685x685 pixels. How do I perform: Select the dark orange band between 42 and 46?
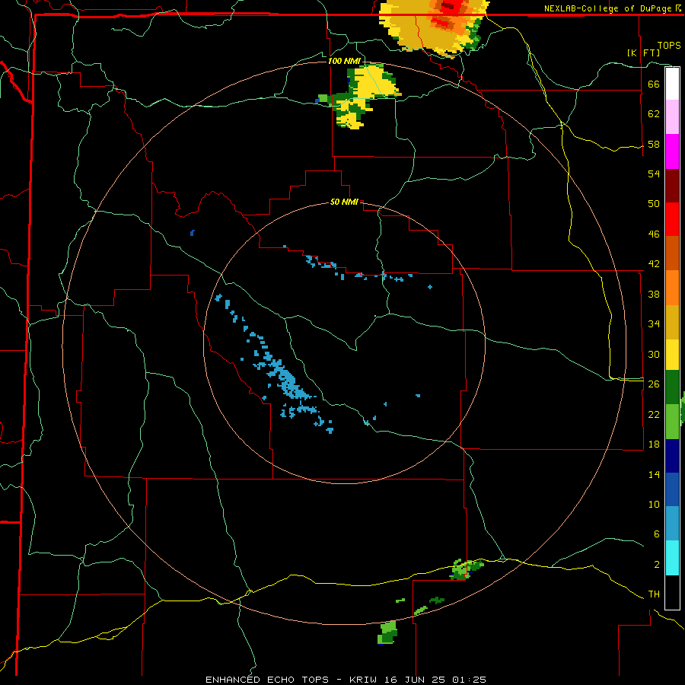click(x=672, y=253)
